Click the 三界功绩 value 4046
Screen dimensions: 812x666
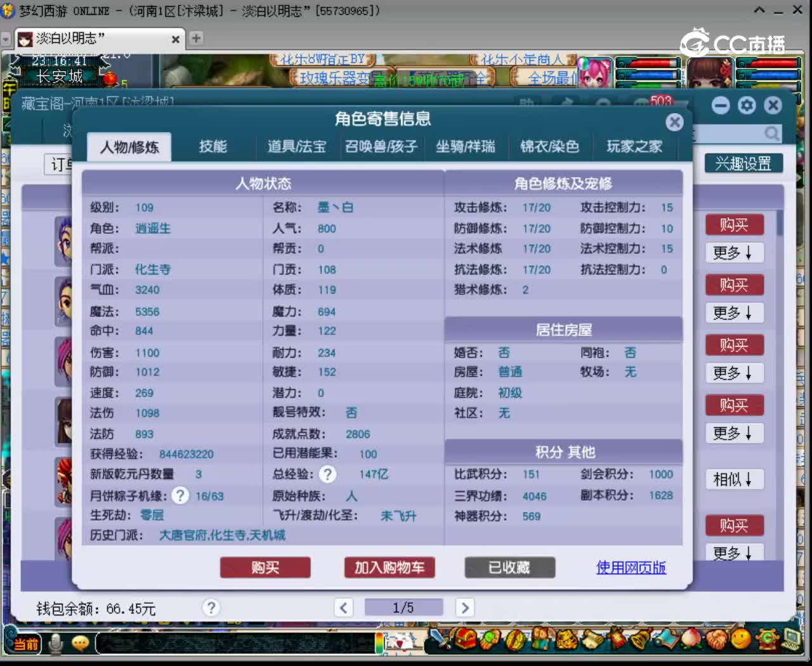pos(534,496)
